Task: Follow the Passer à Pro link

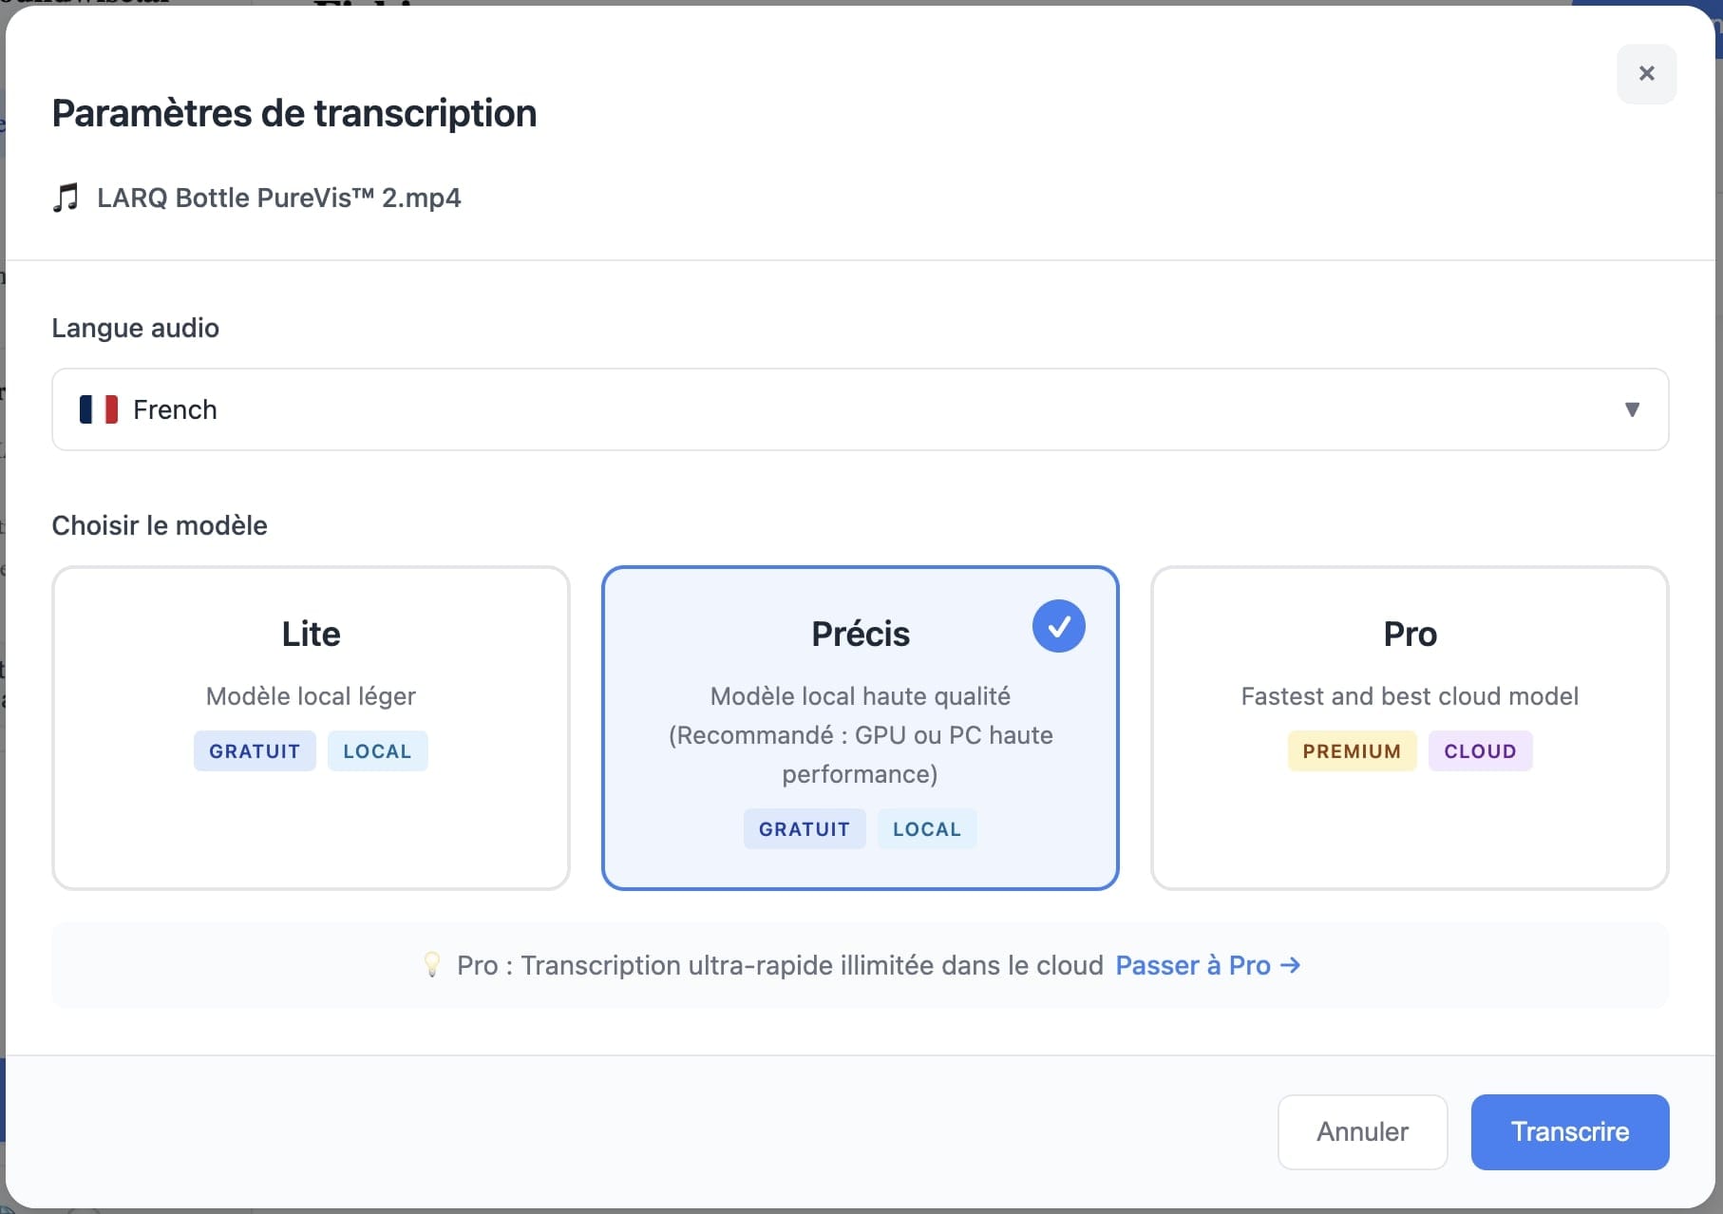Action: [x=1206, y=965]
